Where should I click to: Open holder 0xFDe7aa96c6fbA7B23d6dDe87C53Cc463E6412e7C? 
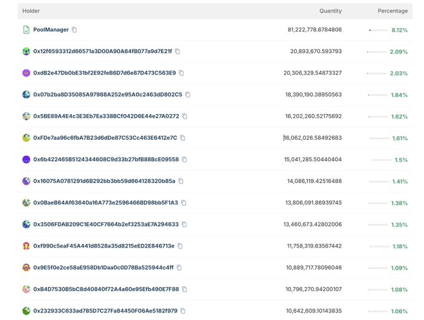105,138
